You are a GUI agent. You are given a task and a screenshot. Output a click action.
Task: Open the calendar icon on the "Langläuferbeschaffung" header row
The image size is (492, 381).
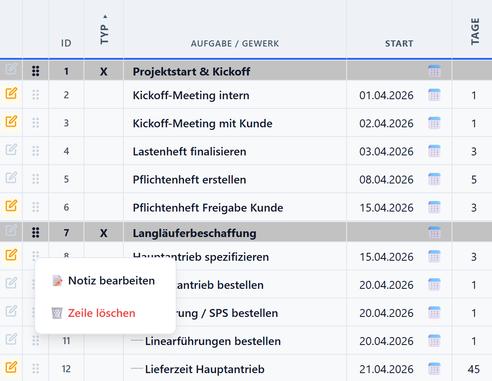[x=434, y=233]
